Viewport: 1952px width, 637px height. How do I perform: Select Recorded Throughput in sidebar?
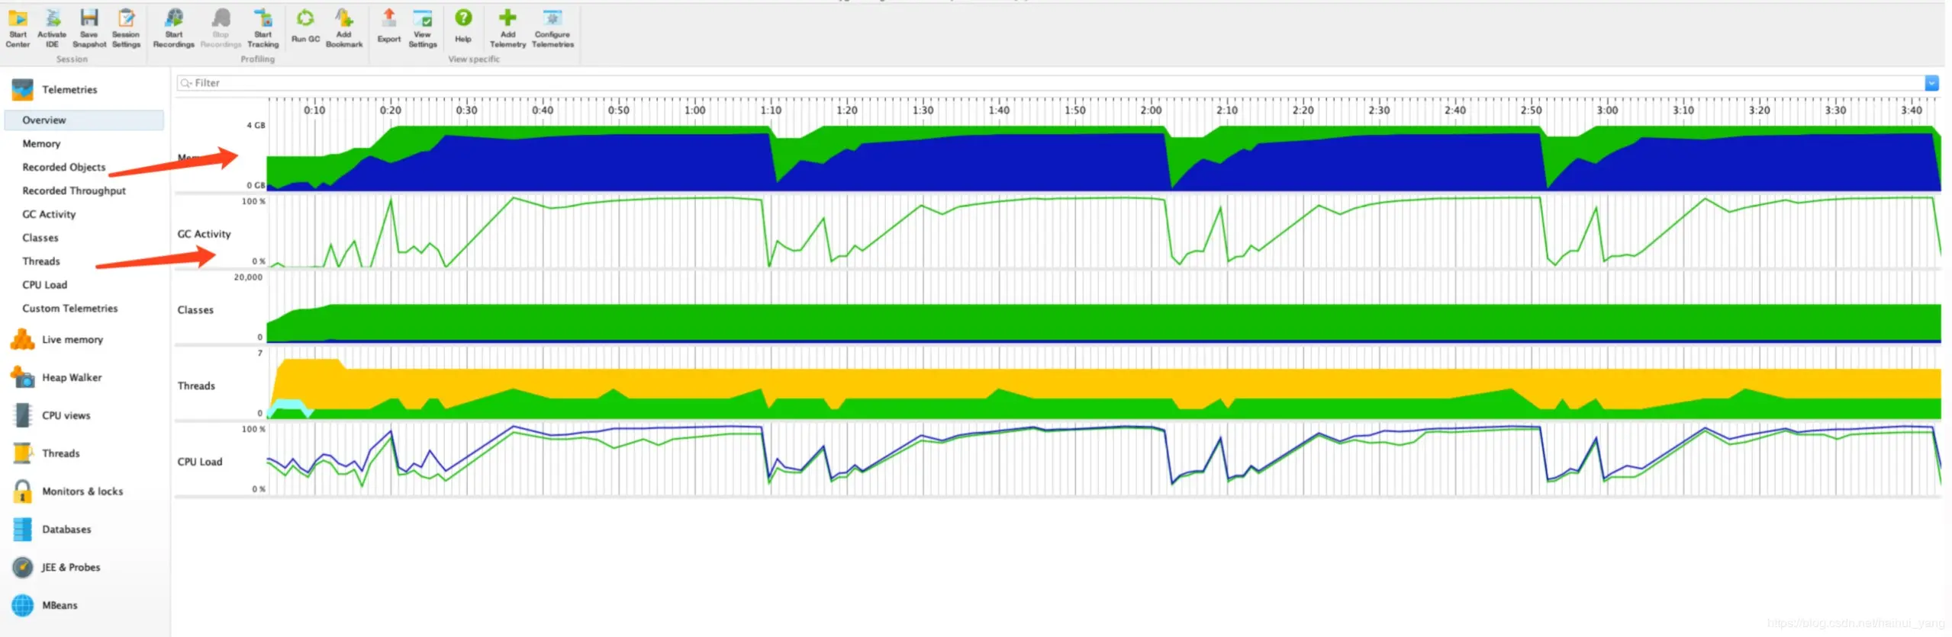click(74, 191)
